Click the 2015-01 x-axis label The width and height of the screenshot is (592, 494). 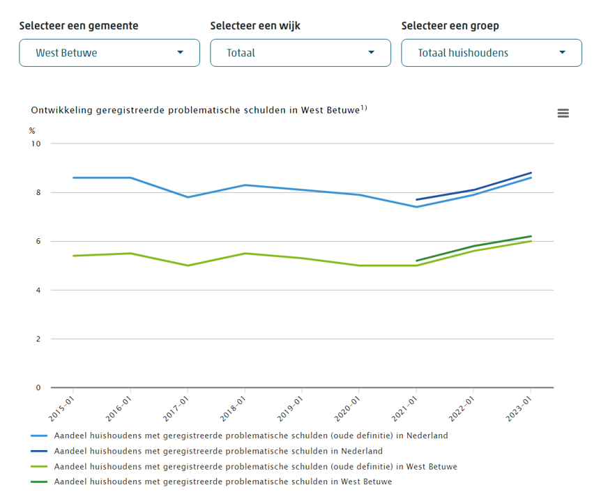62,406
